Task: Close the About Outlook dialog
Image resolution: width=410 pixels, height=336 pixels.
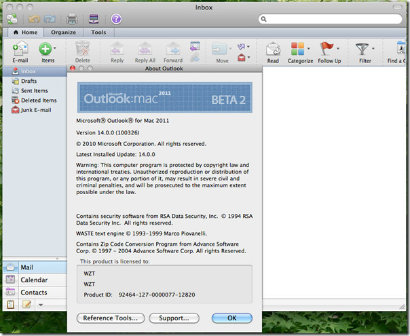Action: tap(73, 69)
